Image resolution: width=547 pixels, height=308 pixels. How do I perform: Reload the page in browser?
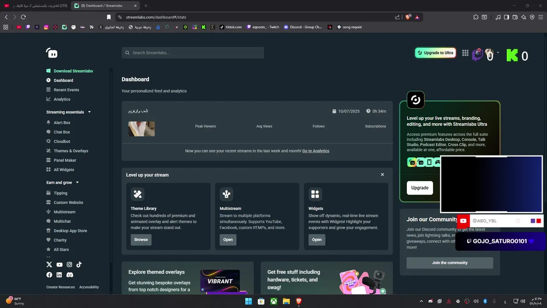tap(23, 17)
